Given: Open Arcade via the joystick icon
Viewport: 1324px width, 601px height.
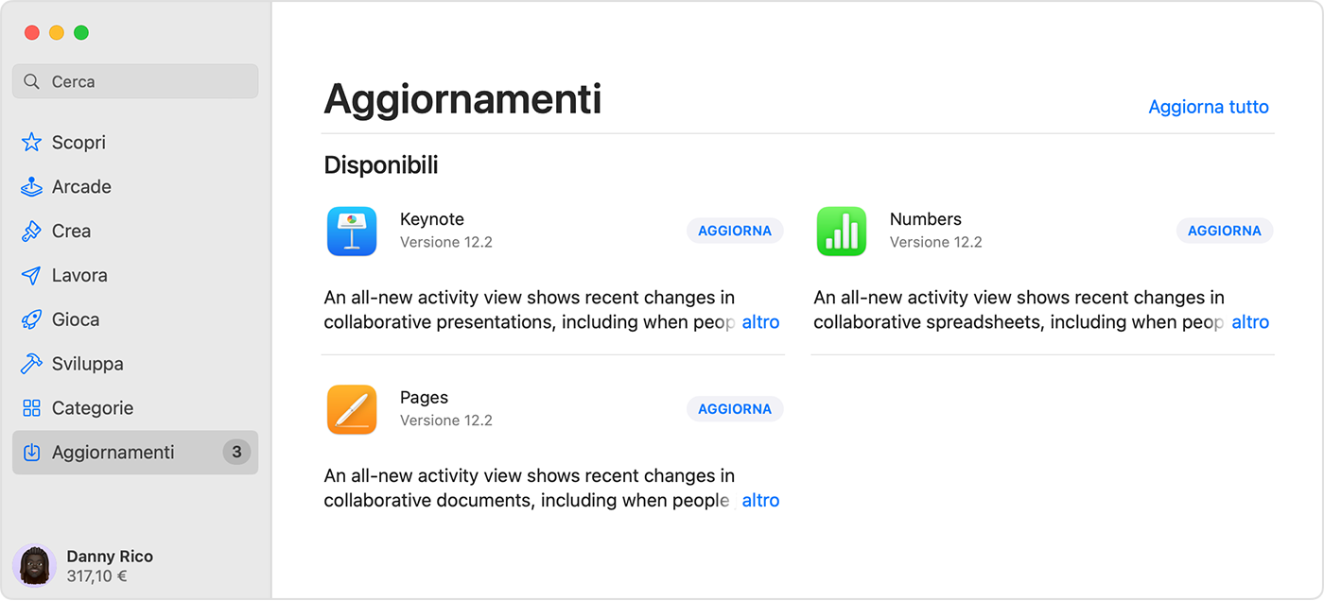Looking at the screenshot, I should point(31,186).
